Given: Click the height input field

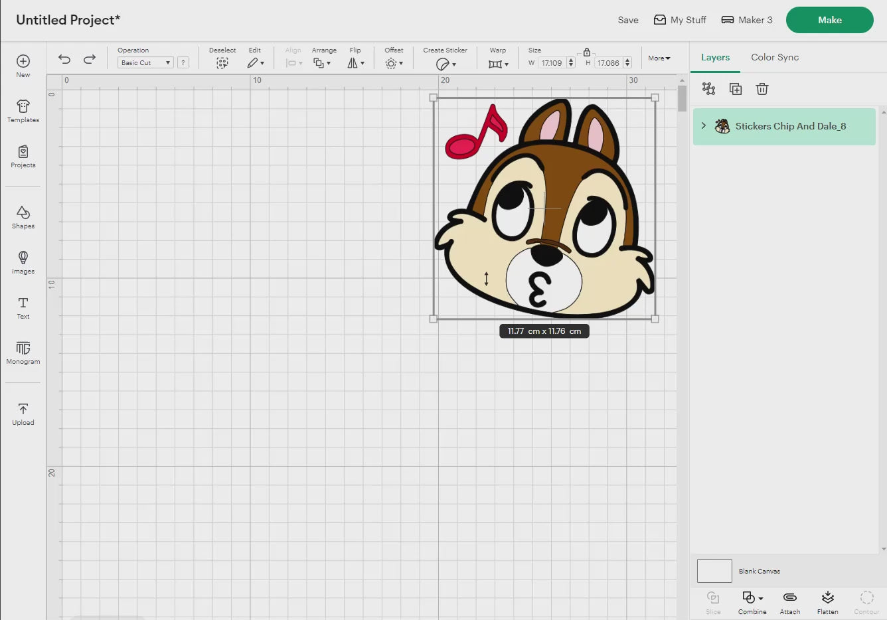Looking at the screenshot, I should (x=608, y=63).
